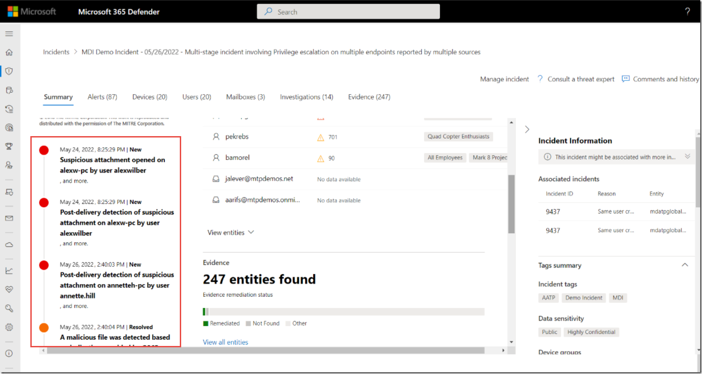Click scroll down arrow of entities panel
This screenshot has width=702, height=374.
pos(511,342)
